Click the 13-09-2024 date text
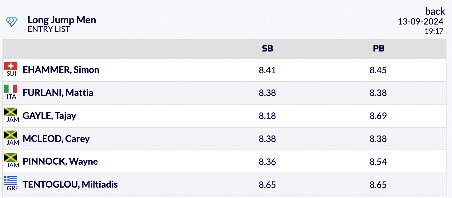This screenshot has height=198, width=452. 420,22
